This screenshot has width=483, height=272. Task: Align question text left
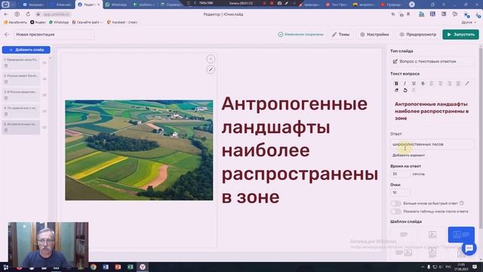click(x=432, y=84)
